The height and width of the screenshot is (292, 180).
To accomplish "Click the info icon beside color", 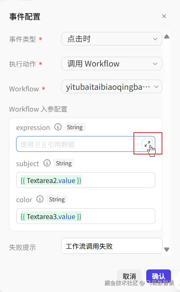I will tap(40, 199).
